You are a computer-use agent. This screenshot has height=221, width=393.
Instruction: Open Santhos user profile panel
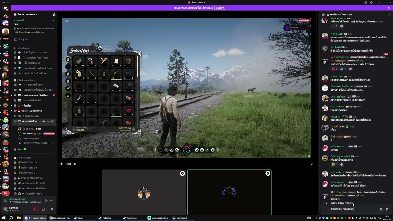pos(15,209)
